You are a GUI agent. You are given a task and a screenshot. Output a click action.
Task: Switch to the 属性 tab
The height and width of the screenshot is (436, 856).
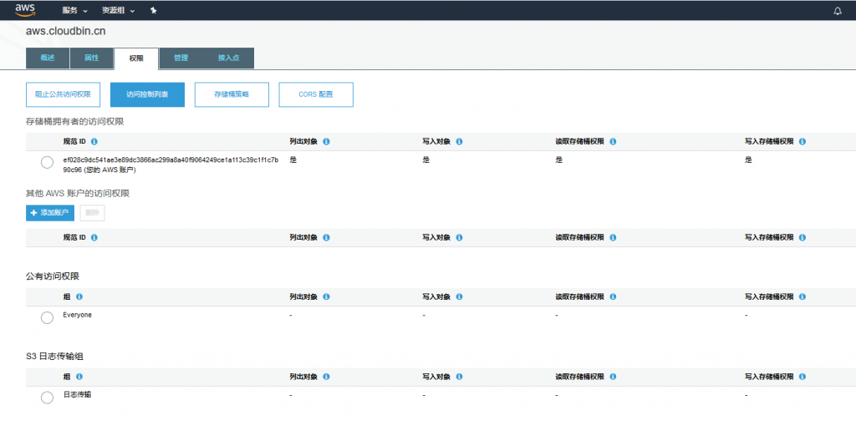coord(92,58)
